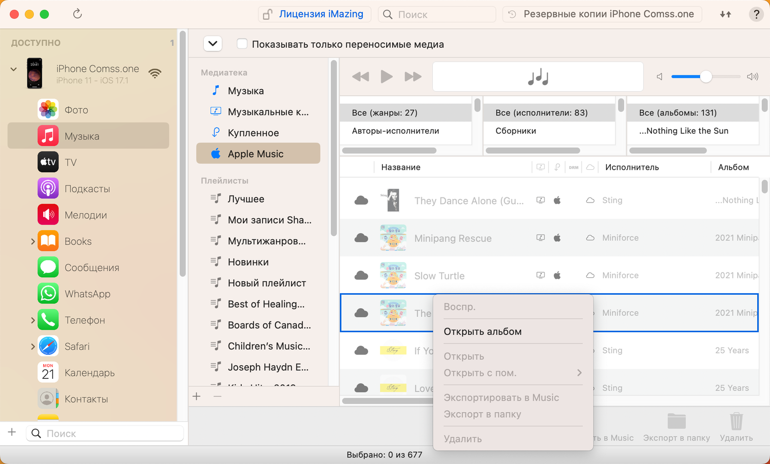Open Сообщения in the sidebar
The image size is (770, 464).
click(x=88, y=268)
